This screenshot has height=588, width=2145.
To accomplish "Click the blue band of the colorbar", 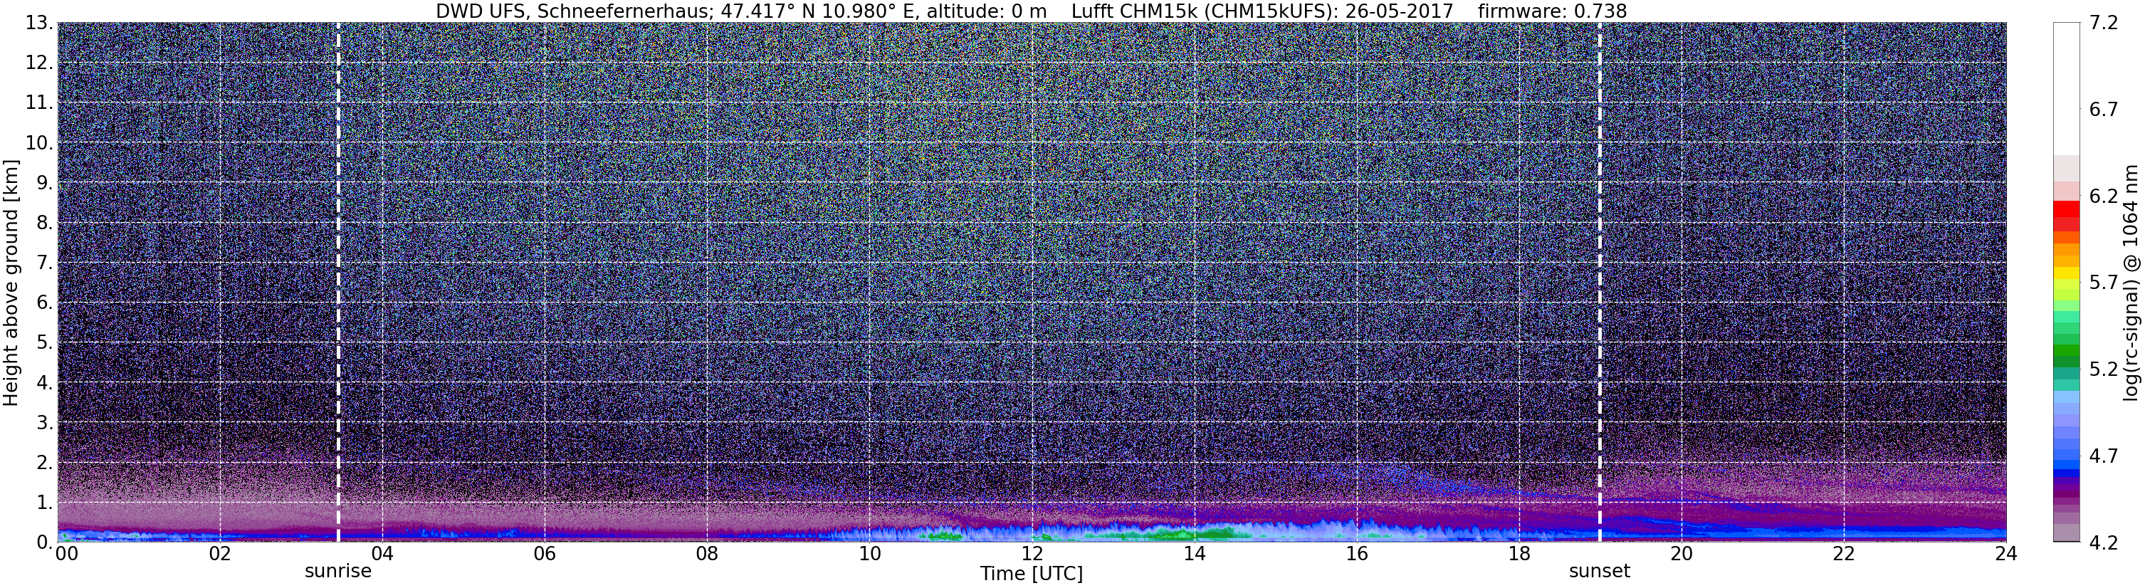I will point(2067,475).
